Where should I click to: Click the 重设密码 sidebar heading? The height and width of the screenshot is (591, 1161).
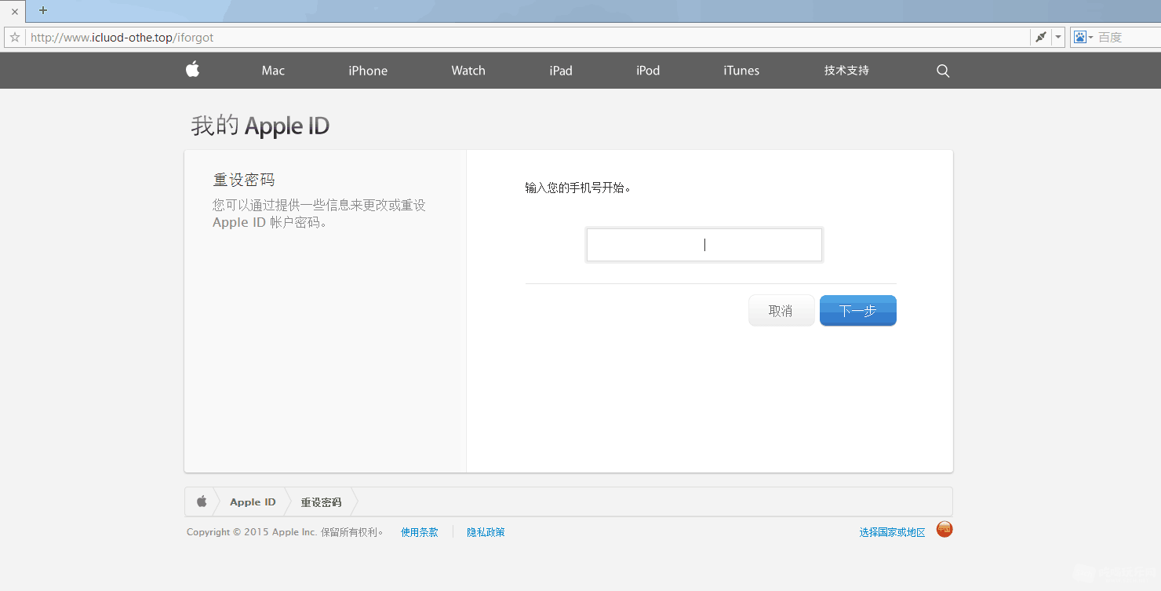(x=244, y=180)
